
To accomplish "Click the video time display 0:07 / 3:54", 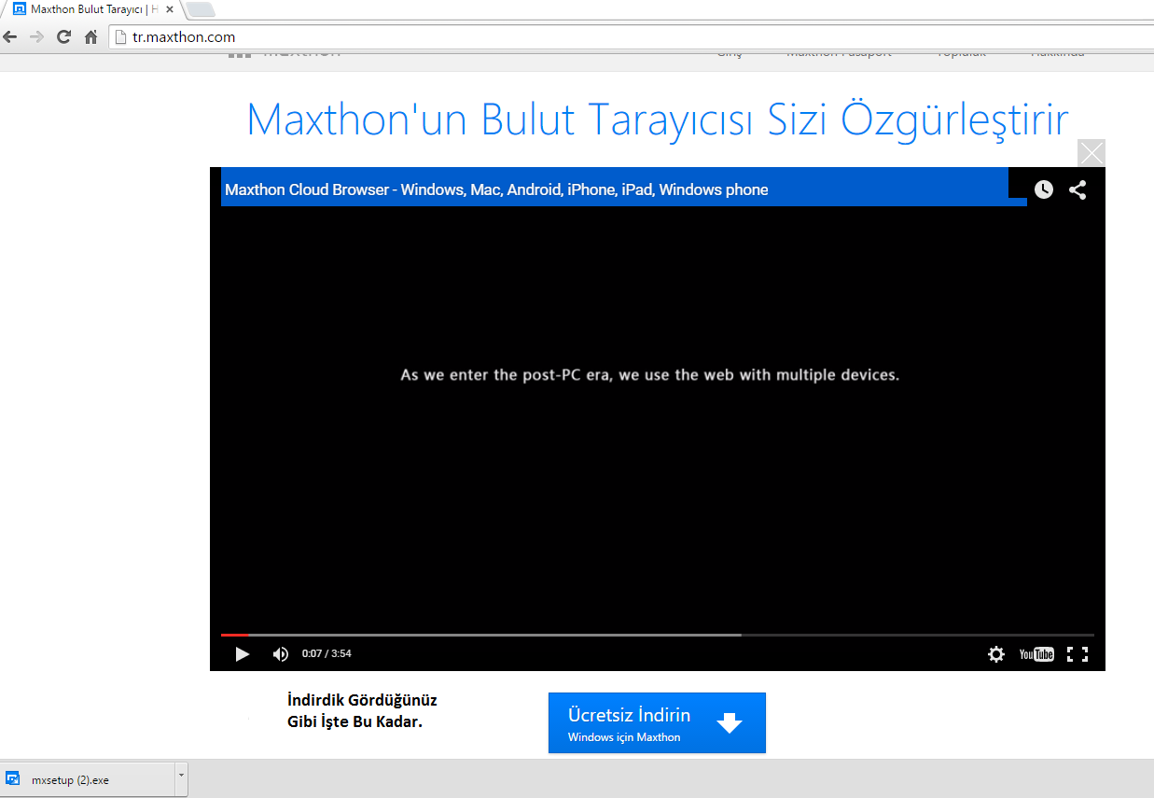I will point(327,653).
